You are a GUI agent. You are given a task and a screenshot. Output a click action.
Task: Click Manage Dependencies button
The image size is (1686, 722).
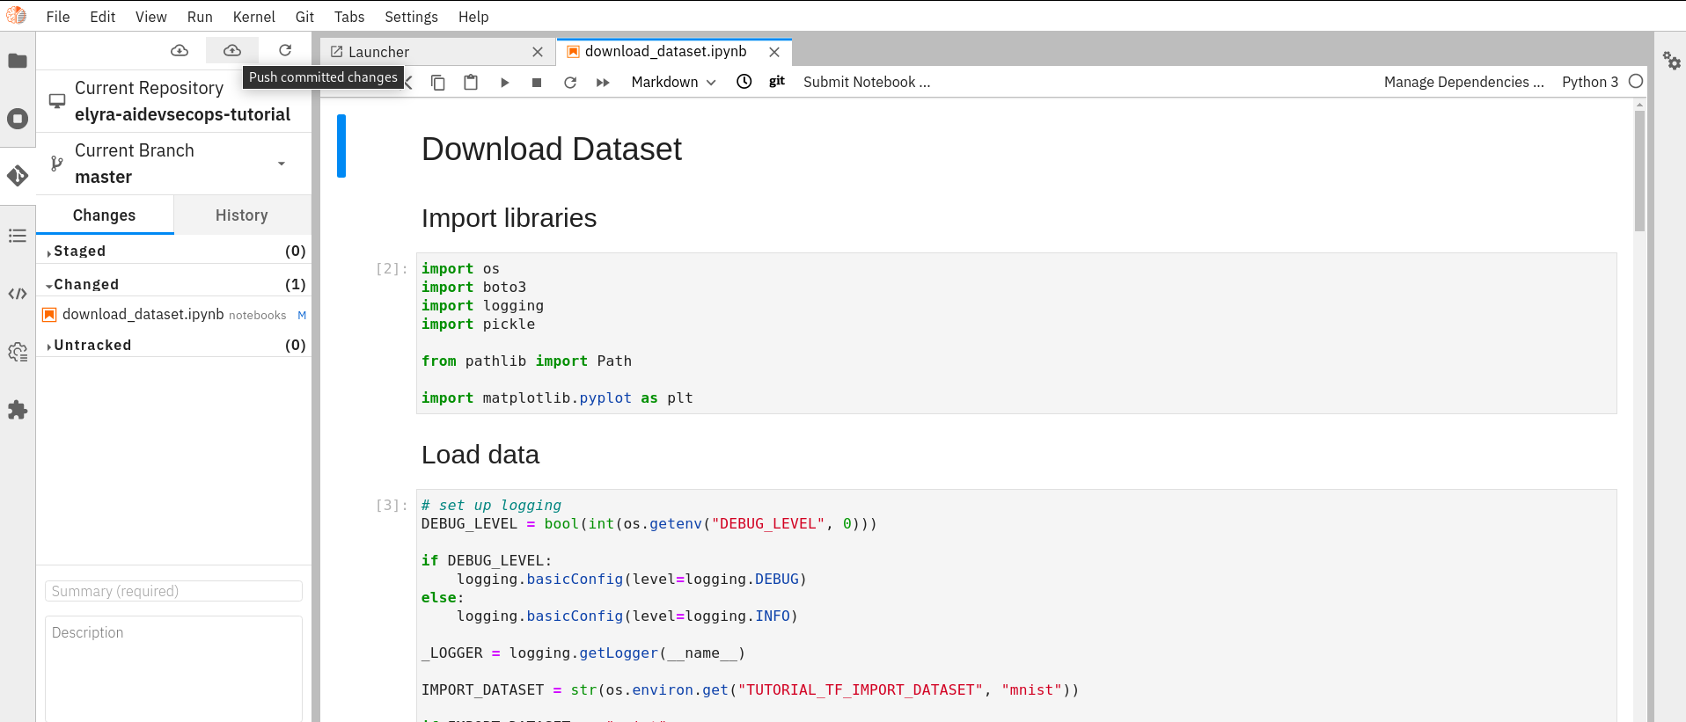[1463, 82]
